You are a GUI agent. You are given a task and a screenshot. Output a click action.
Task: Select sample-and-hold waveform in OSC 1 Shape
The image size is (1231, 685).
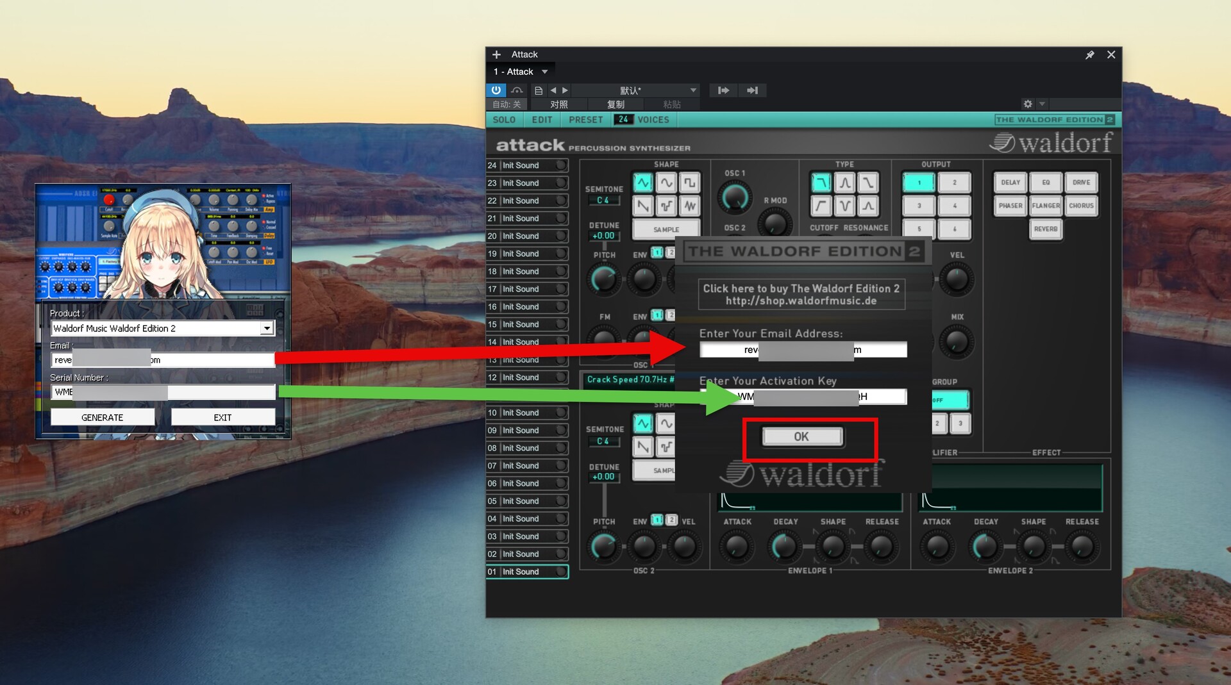coord(666,206)
